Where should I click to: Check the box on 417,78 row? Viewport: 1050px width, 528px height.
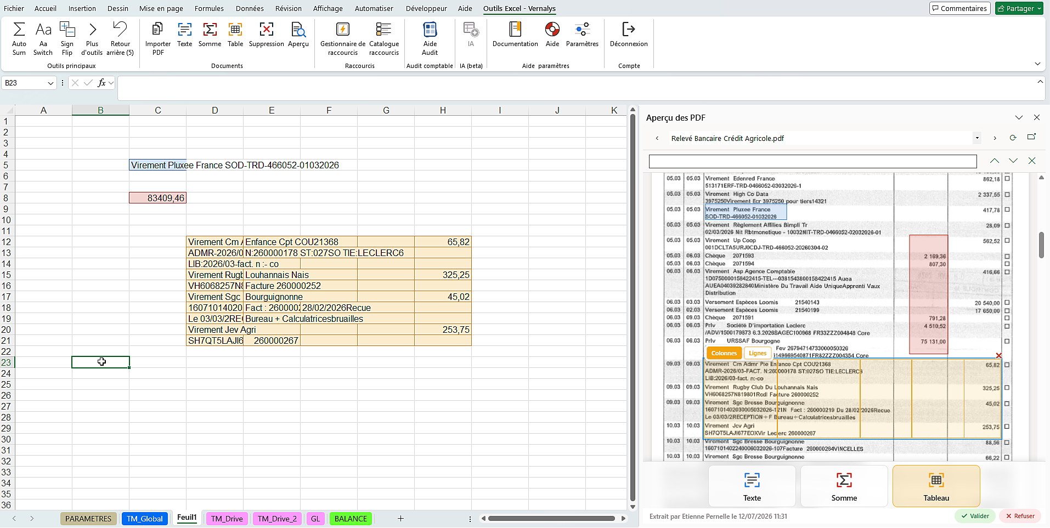point(1007,210)
